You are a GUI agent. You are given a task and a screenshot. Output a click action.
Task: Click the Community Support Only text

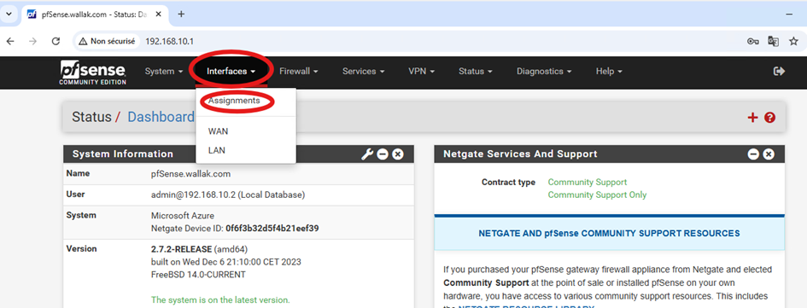597,195
